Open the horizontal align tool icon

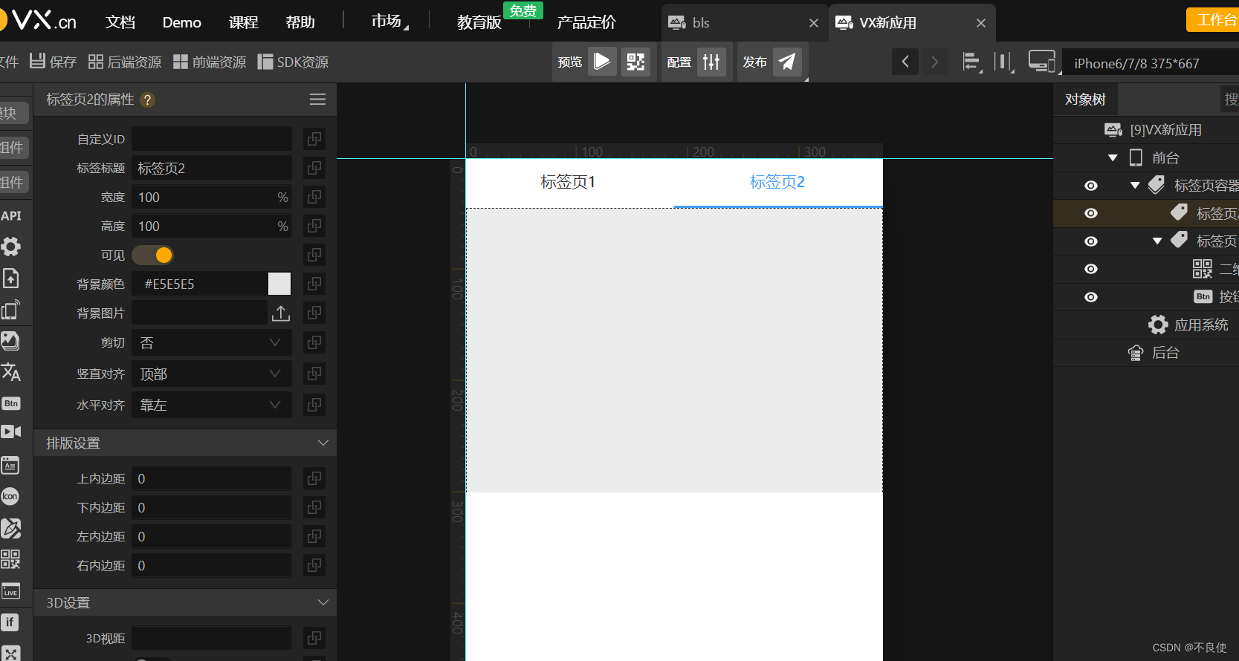[x=971, y=62]
